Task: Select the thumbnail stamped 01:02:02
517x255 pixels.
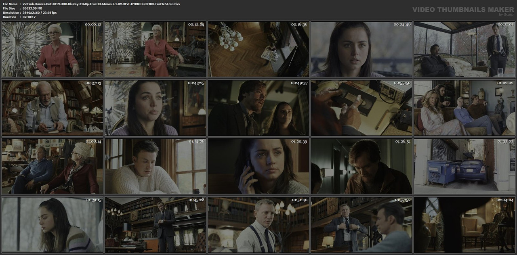Action: 464,108
